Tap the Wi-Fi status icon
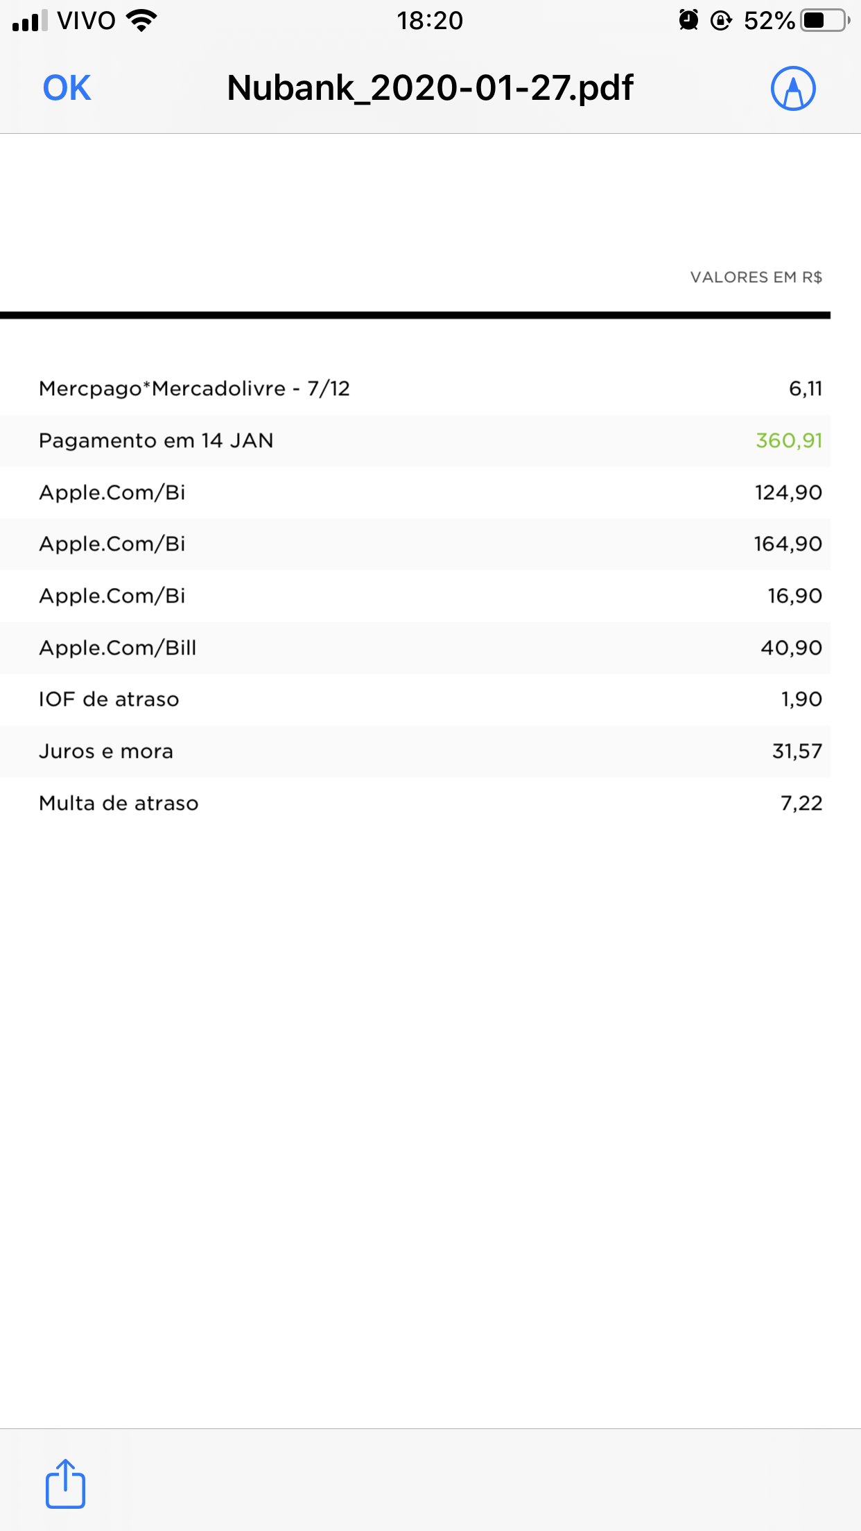This screenshot has width=861, height=1531. tap(142, 21)
